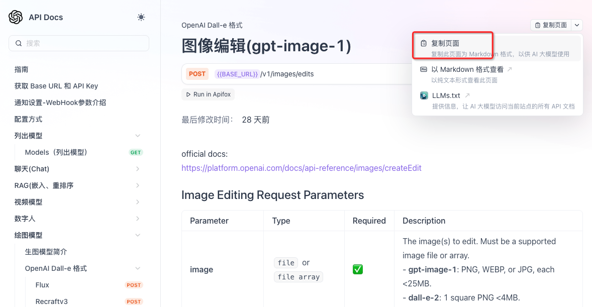Click the OpenAI logo icon
Image resolution: width=592 pixels, height=307 pixels.
click(16, 17)
